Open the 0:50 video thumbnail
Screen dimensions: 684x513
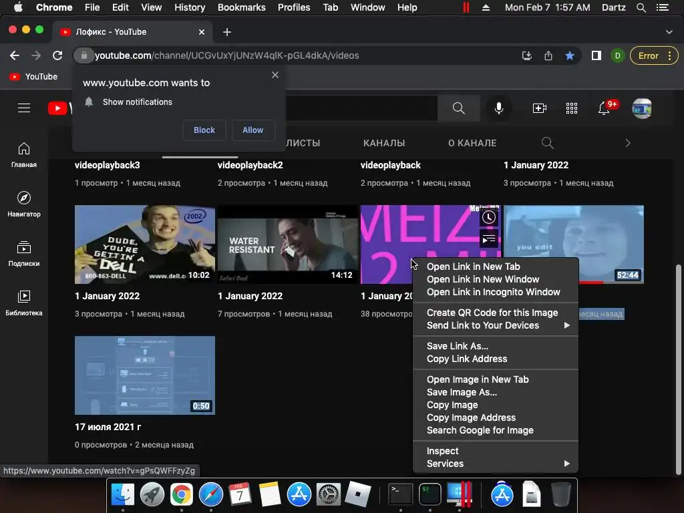point(145,375)
